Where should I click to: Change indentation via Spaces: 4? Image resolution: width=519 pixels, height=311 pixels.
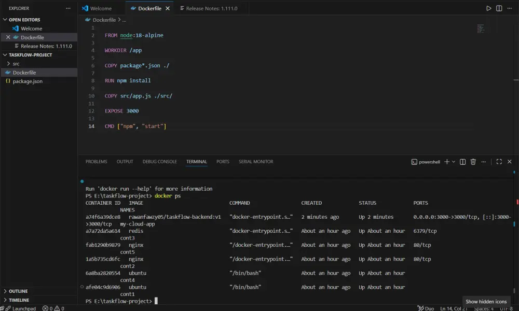(x=483, y=308)
